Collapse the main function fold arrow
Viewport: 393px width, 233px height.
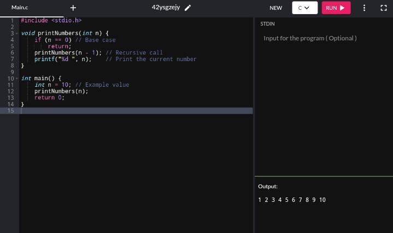pyautogui.click(x=17, y=79)
